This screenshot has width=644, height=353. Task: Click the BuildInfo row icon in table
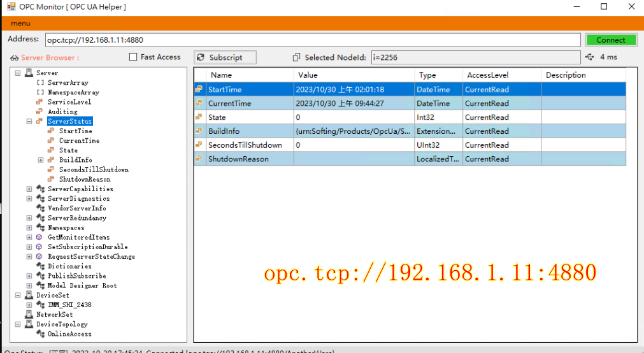coord(199,131)
